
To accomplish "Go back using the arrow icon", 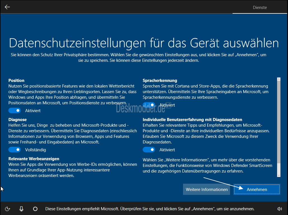I will (7, 7).
